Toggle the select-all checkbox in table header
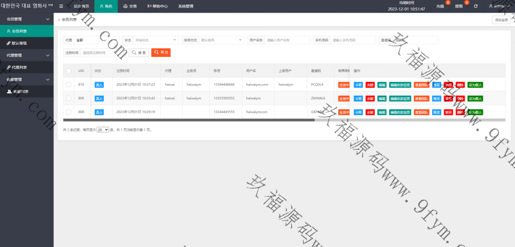The width and height of the screenshot is (515, 247). [68, 71]
